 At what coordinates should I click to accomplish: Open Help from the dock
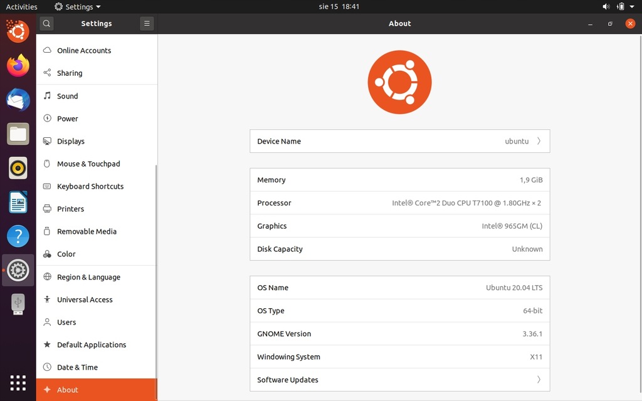click(x=18, y=236)
